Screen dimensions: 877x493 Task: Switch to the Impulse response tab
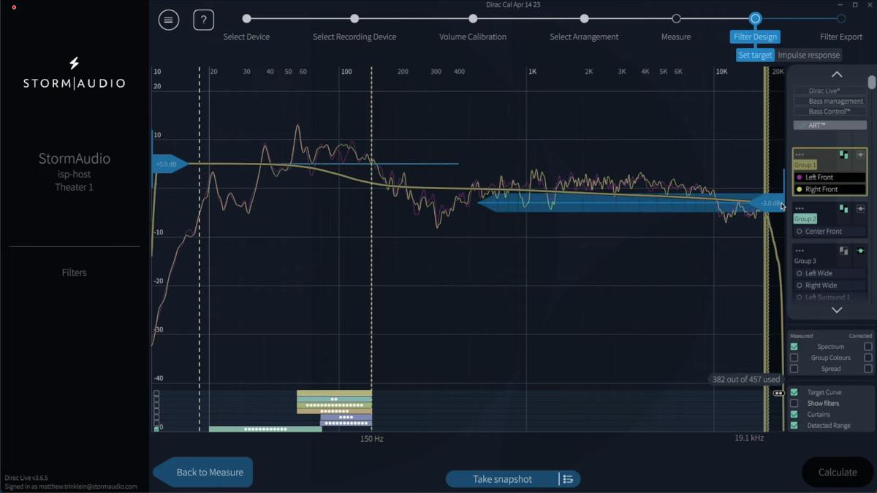[x=808, y=56]
